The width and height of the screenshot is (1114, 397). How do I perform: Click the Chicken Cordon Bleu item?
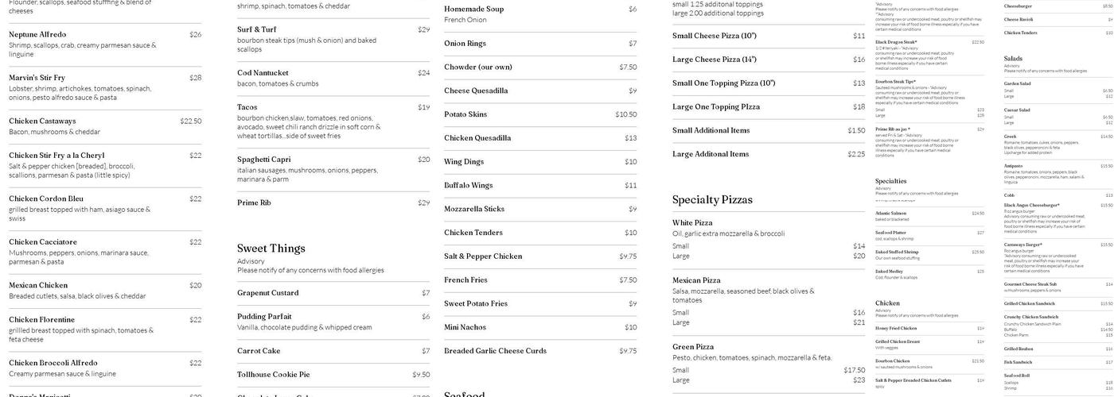[46, 198]
